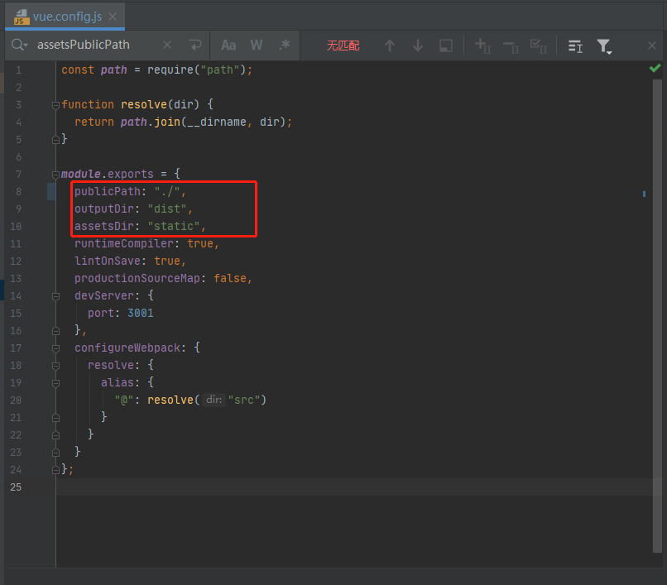The width and height of the screenshot is (667, 585).
Task: Collapse fold end marker at line 5
Action: (x=55, y=140)
